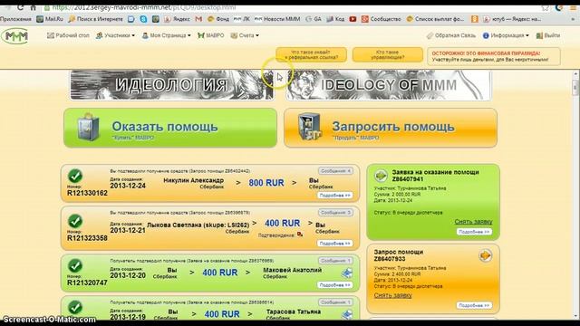Click Подробнее for order R121330162

[x=334, y=196]
